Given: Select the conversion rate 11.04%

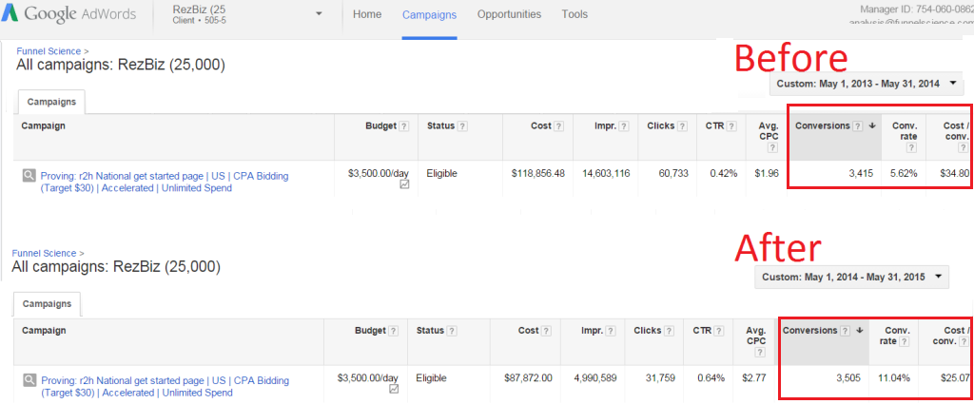Looking at the screenshot, I should point(893,378).
